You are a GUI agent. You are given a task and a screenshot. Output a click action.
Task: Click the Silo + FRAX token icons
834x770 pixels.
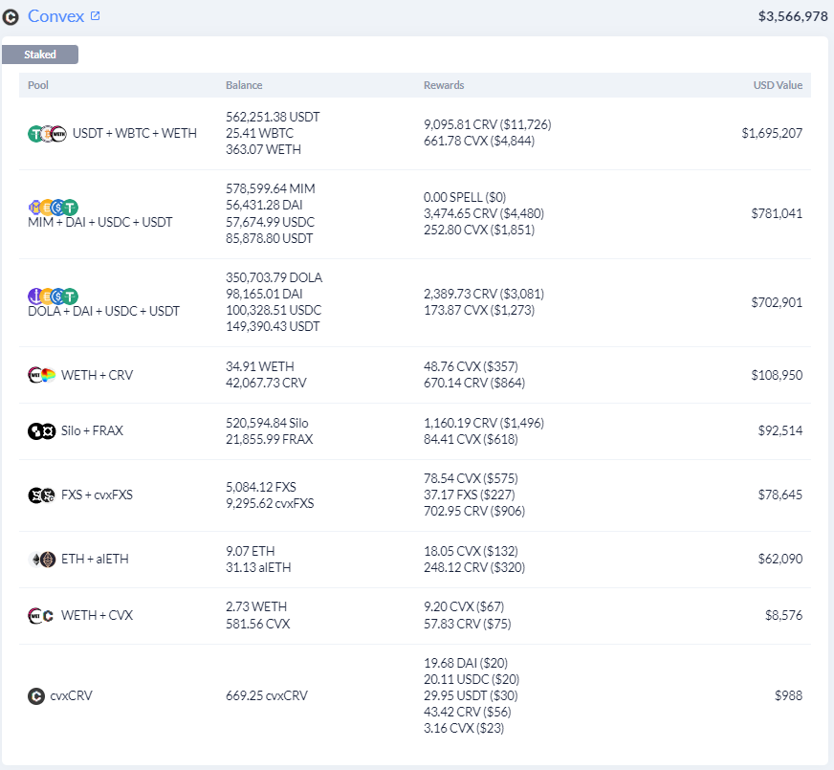point(41,430)
